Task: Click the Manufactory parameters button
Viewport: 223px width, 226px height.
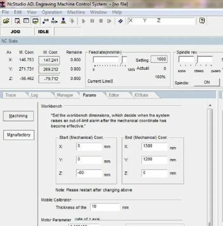Action: tap(19, 135)
